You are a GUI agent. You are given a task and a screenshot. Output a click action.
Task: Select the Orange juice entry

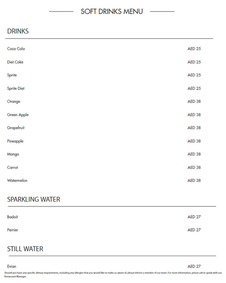coord(14,102)
